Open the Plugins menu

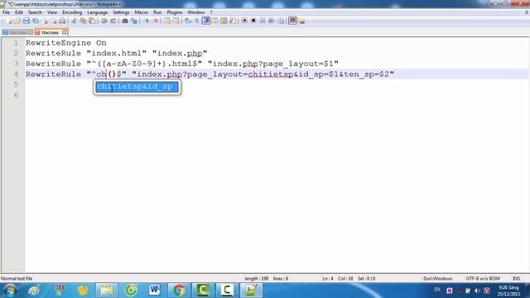(x=175, y=12)
